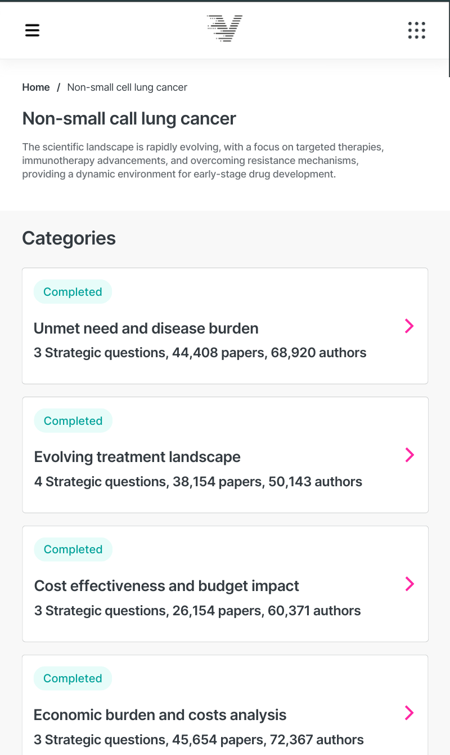Viewport: 450px width, 755px height.
Task: Open Evolving treatment landscape category title
Action: (x=137, y=457)
